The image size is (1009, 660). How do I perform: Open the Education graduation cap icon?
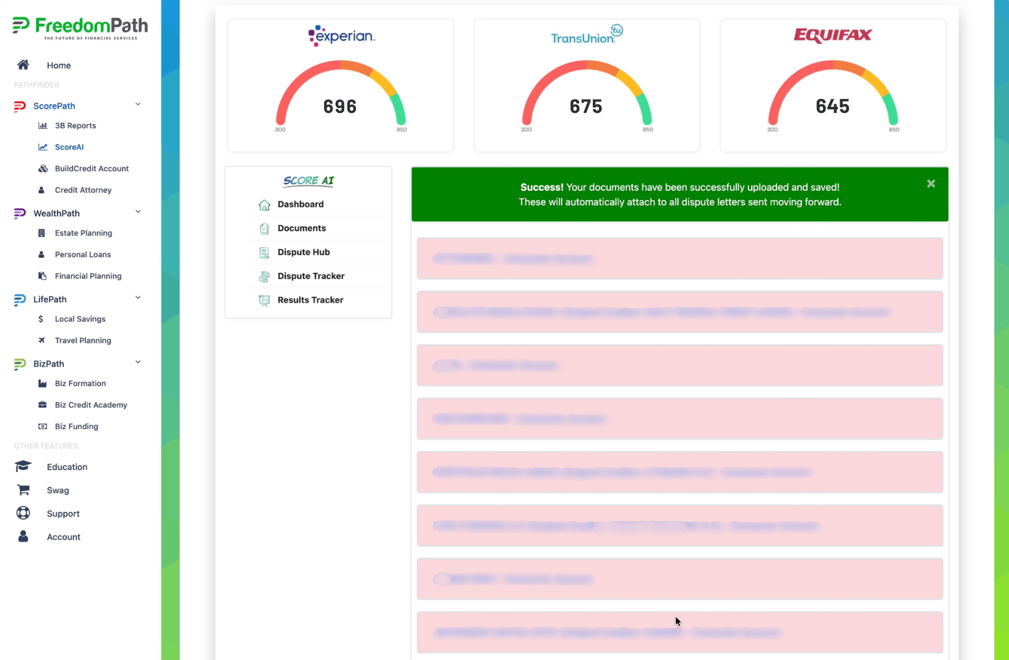click(x=23, y=467)
